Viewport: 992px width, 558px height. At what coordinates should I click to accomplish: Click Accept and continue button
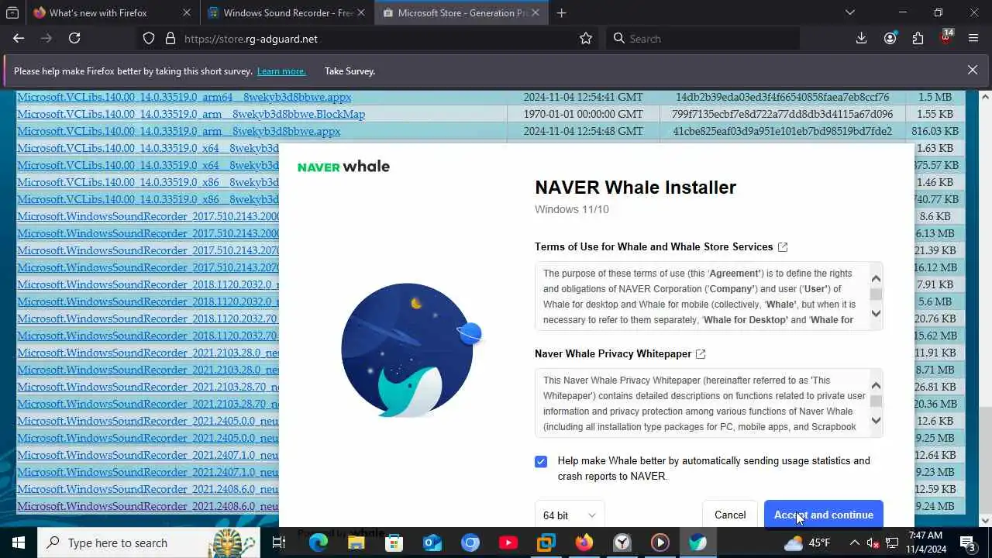(x=824, y=515)
